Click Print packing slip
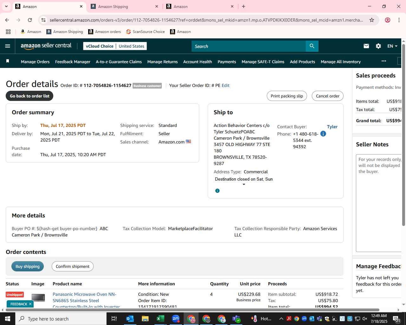The image size is (406, 325). [287, 96]
